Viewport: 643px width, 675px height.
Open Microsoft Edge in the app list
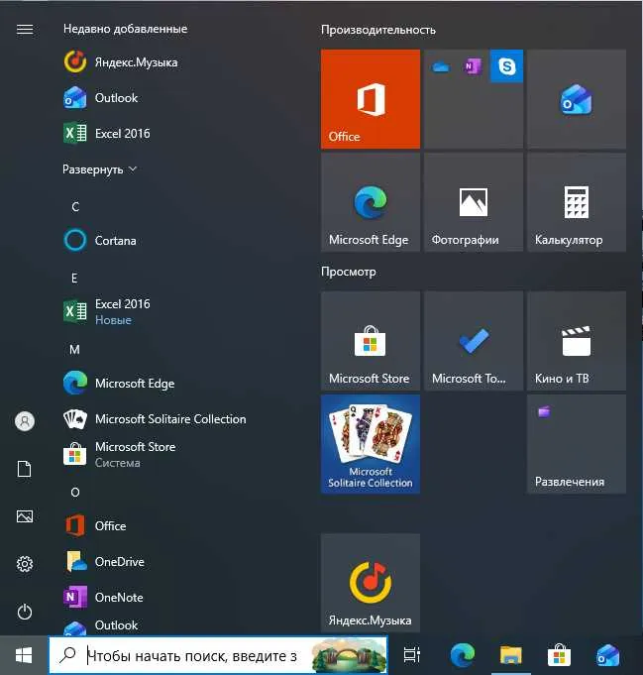[119, 384]
